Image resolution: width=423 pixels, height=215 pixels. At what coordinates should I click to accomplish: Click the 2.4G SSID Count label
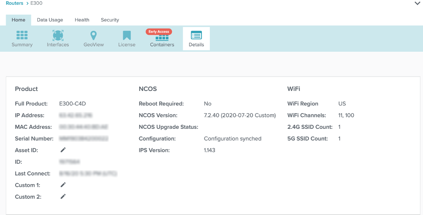coord(310,127)
